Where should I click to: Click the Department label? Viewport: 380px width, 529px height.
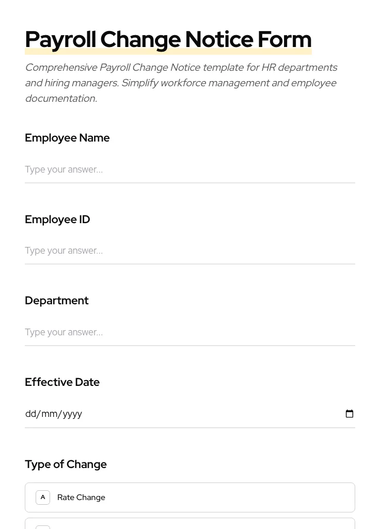coord(57,300)
